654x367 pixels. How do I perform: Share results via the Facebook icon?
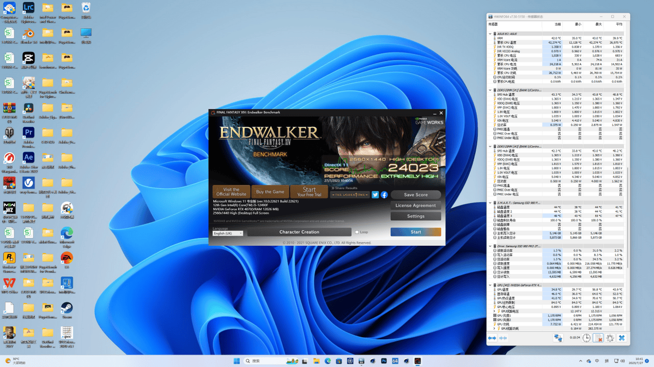pyautogui.click(x=384, y=195)
